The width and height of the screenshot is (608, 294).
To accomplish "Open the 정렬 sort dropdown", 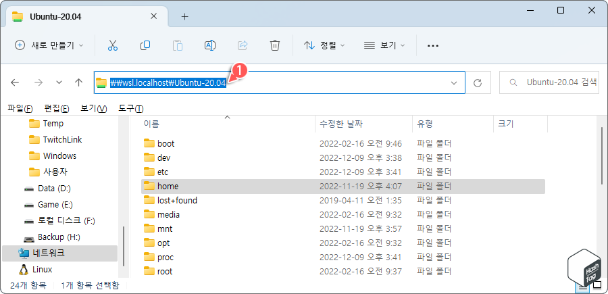I will [x=324, y=45].
